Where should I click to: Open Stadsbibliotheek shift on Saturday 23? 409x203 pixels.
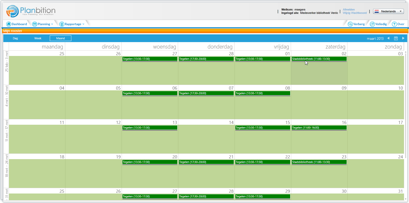(x=319, y=162)
